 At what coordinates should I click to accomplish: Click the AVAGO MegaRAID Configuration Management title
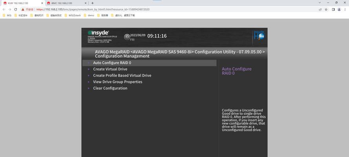(180, 54)
